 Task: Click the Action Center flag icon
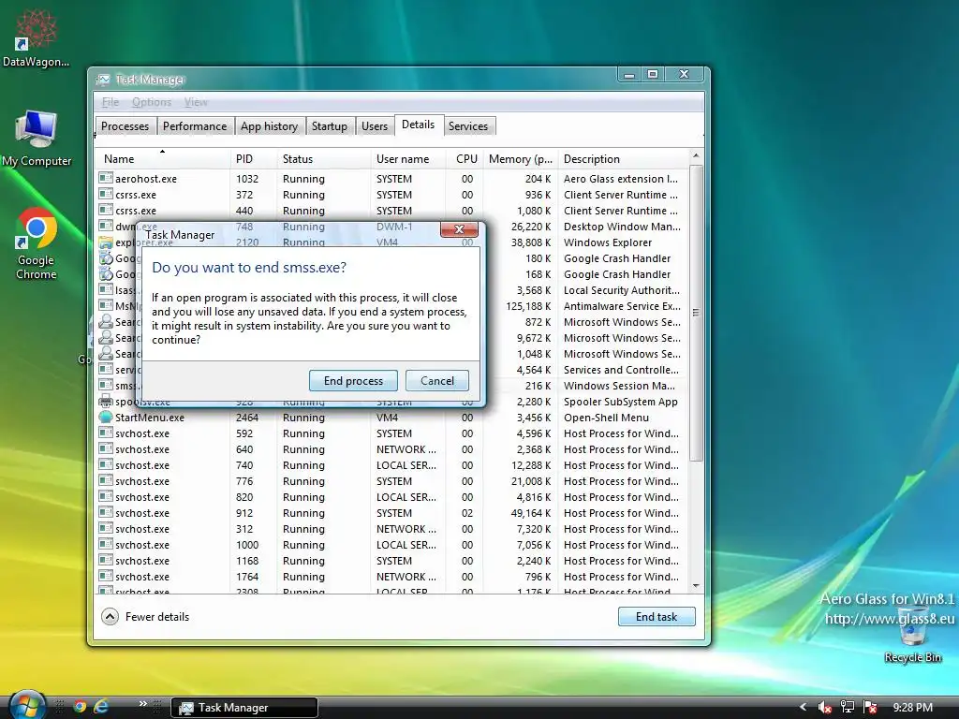[870, 708]
